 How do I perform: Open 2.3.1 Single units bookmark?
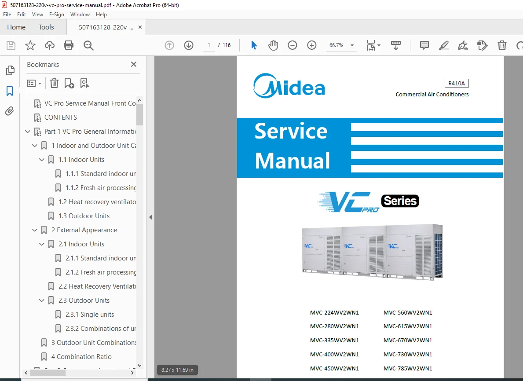click(x=90, y=315)
